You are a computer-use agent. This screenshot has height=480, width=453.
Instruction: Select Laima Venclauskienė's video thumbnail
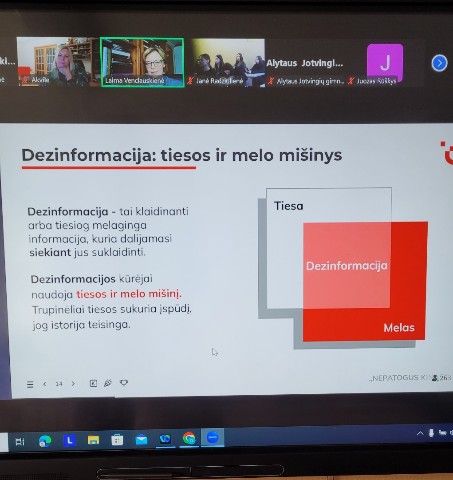point(142,62)
